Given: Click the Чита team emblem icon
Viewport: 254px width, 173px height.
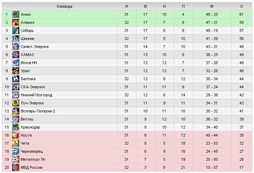Looking at the screenshot, I should coord(15,143).
